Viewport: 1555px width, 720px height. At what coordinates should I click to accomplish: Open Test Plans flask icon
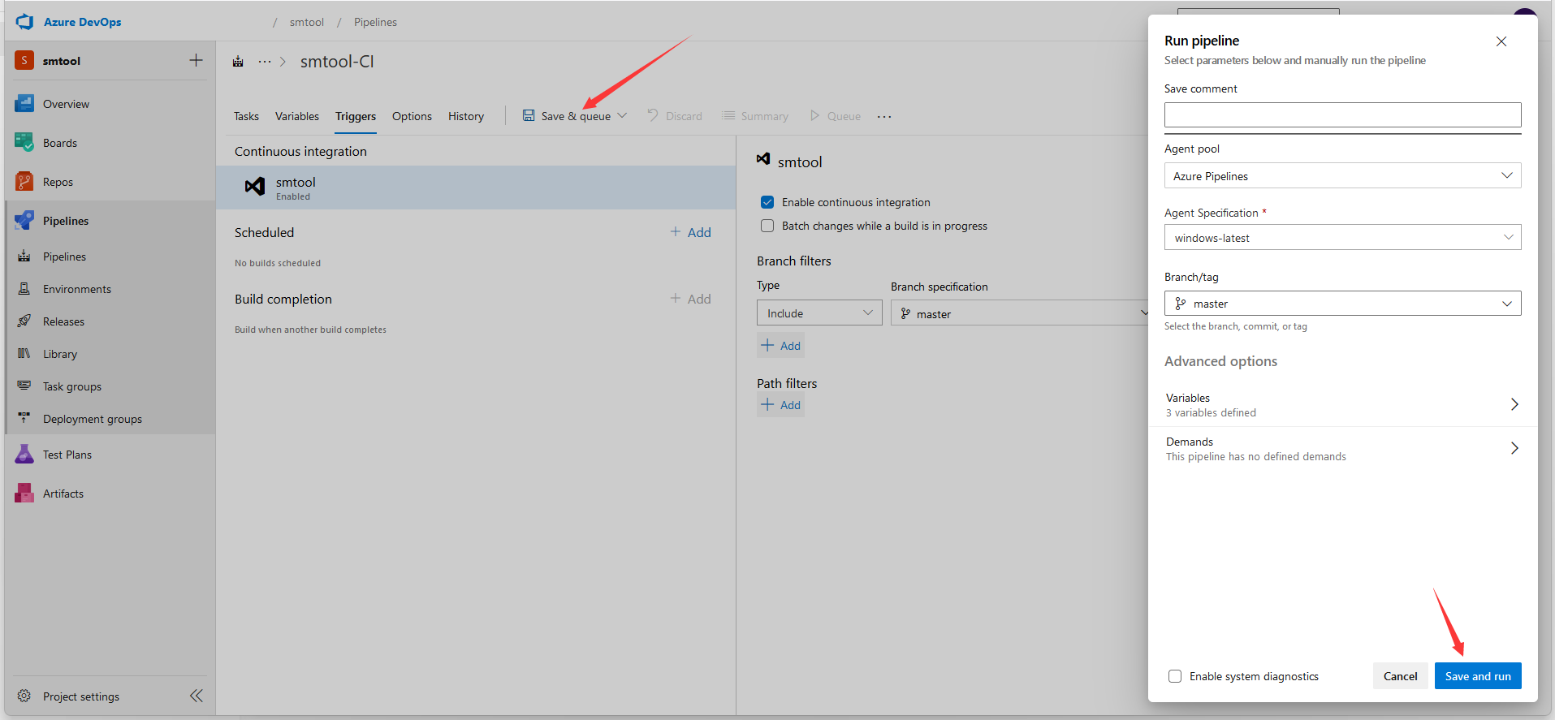pos(24,455)
